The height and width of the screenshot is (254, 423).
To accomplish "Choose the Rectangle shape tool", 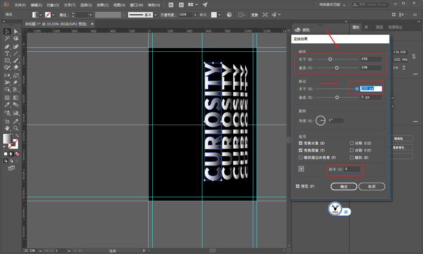I will pyautogui.click(x=8, y=61).
